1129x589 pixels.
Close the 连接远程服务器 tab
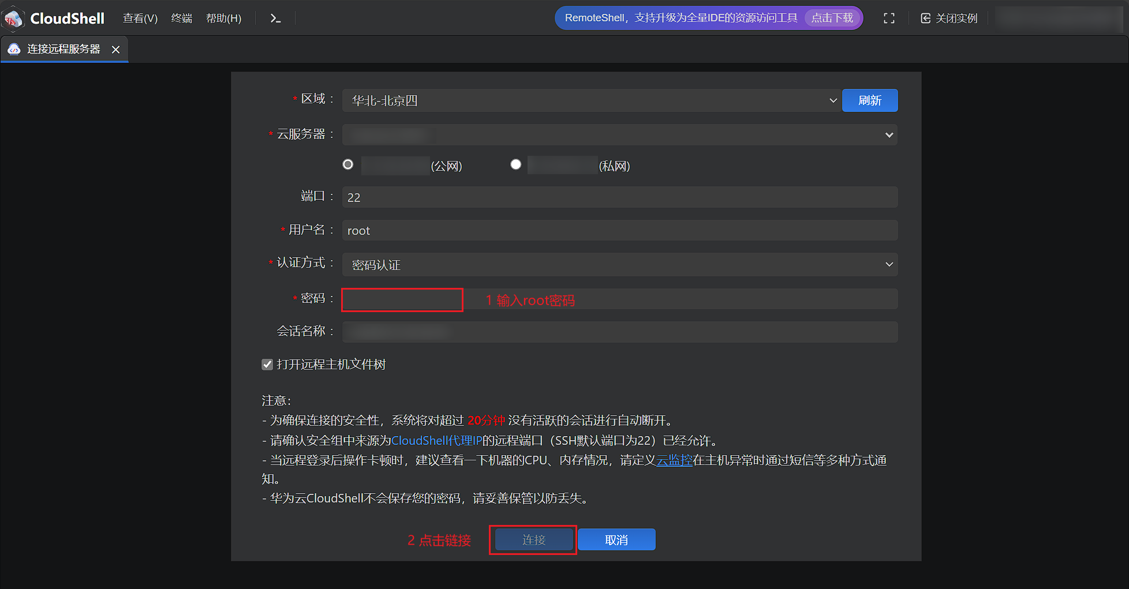click(x=116, y=50)
